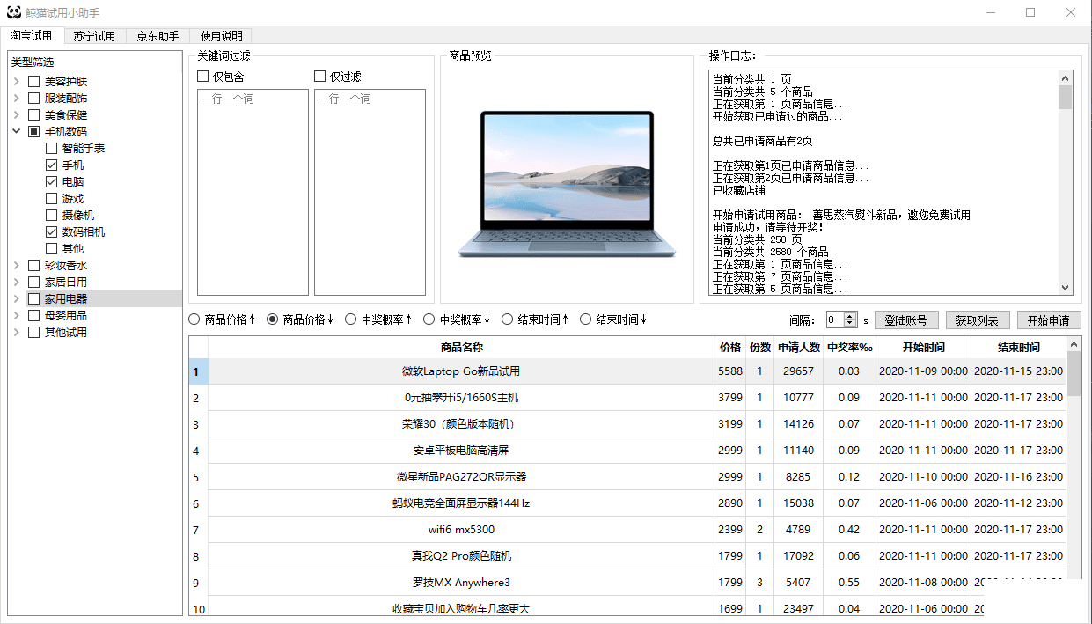The width and height of the screenshot is (1092, 624).
Task: Click the 中奖率‰ column header
Action: 850,348
